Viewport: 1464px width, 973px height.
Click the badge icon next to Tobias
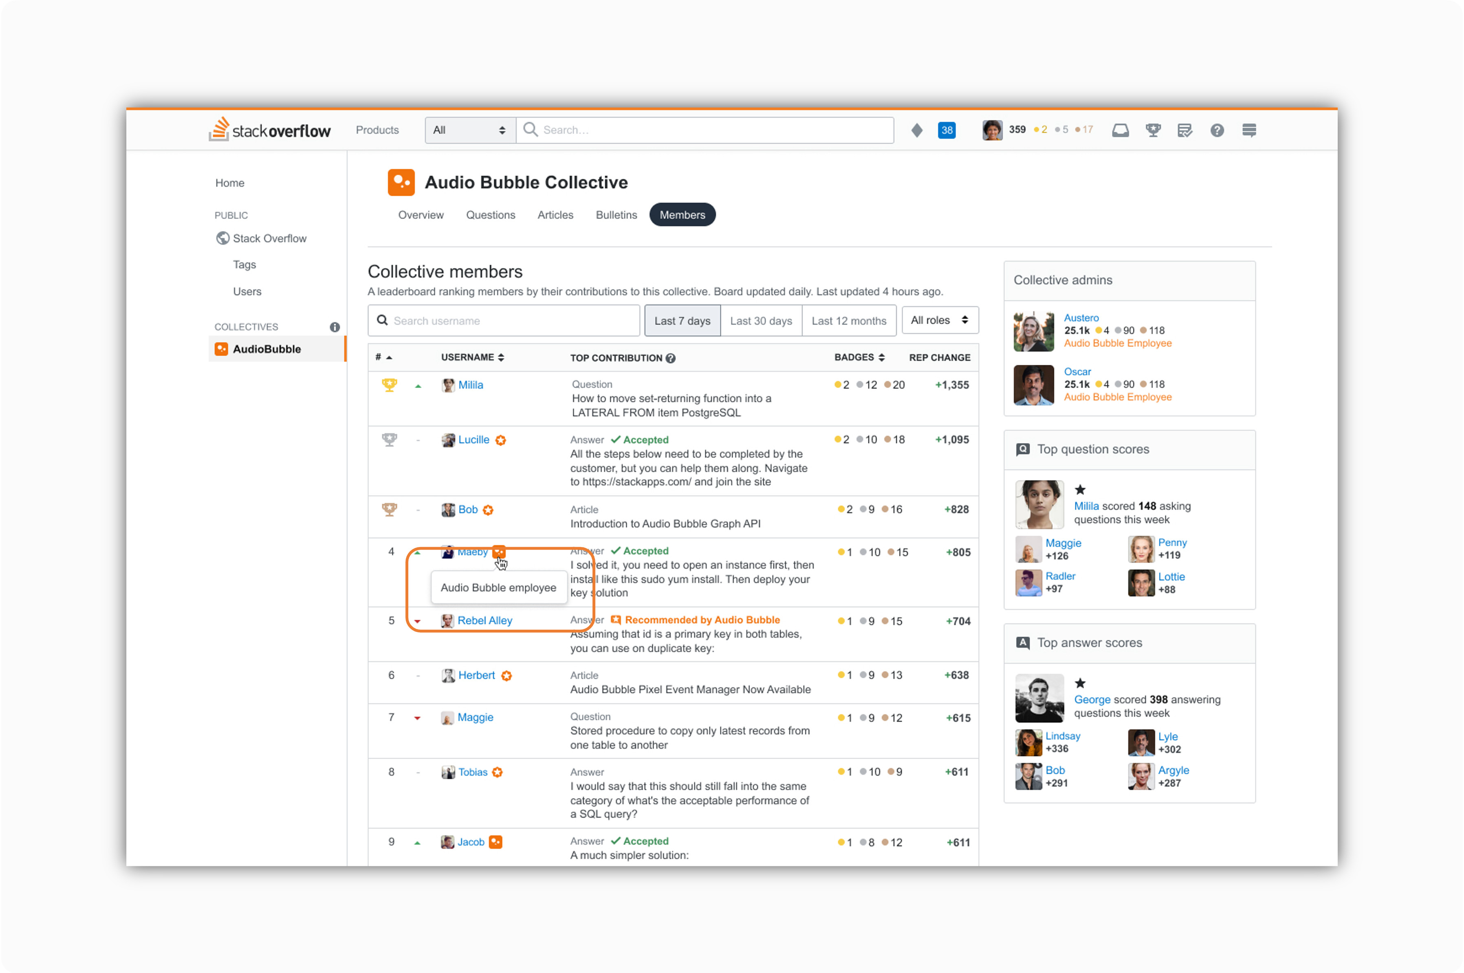(x=498, y=772)
